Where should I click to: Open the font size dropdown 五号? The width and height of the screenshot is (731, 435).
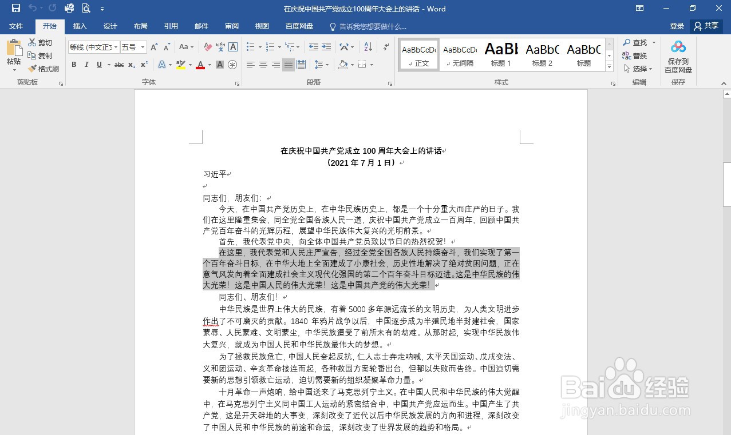click(143, 47)
